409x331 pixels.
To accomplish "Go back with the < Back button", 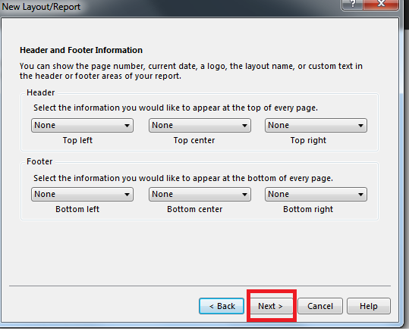I will (222, 306).
